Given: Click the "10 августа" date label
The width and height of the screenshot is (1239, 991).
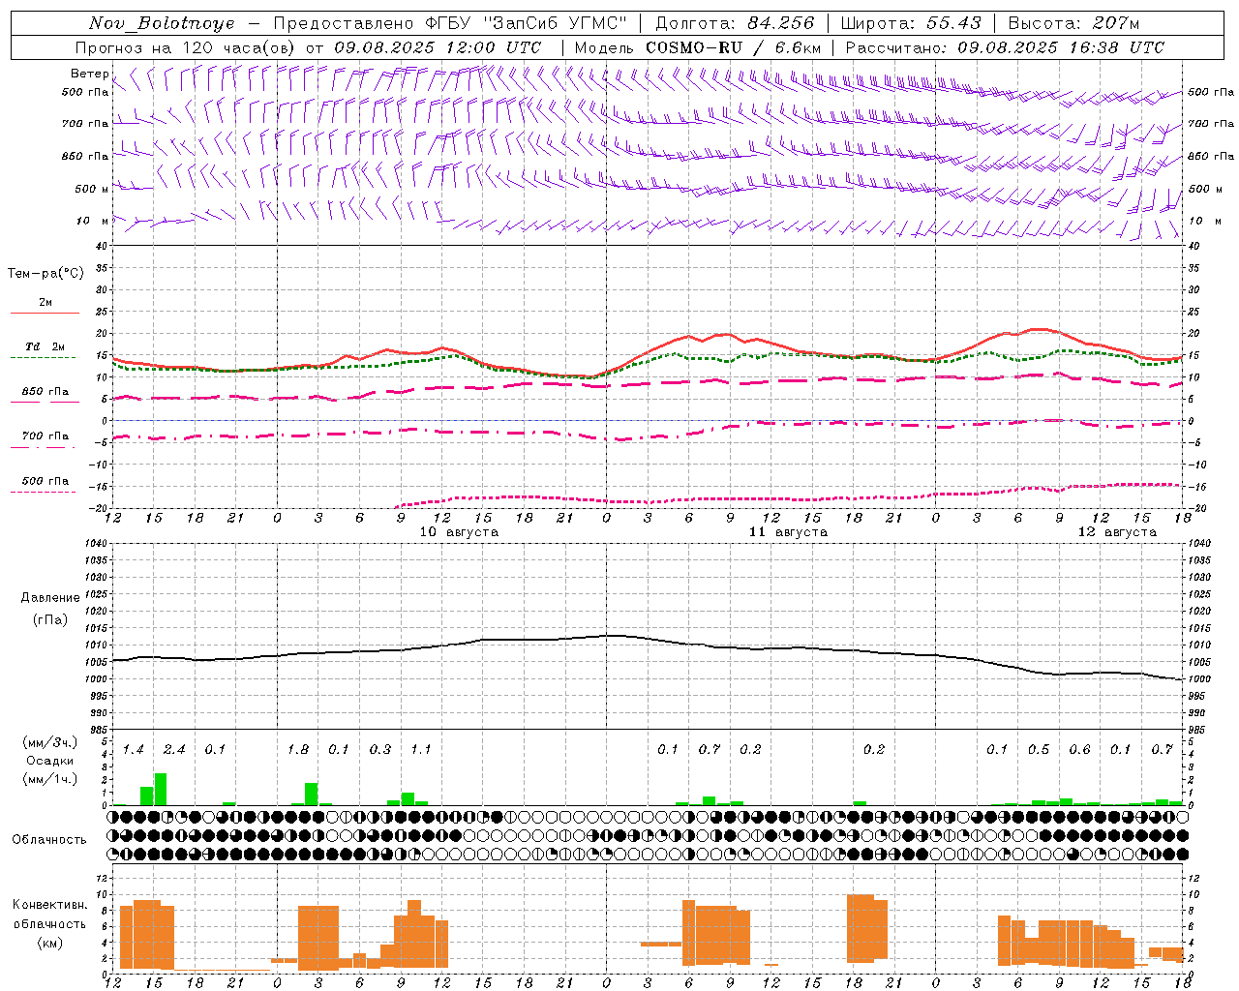Looking at the screenshot, I should (x=459, y=532).
